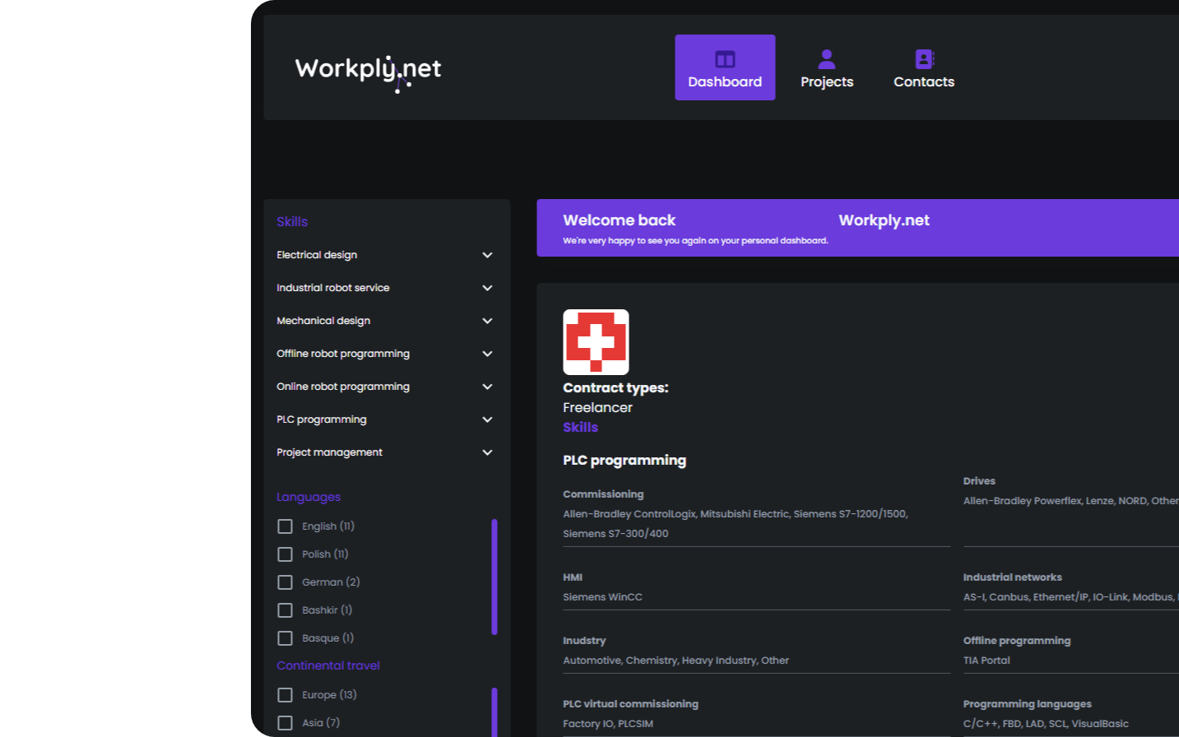
Task: Click the Projects person icon
Action: [827, 59]
